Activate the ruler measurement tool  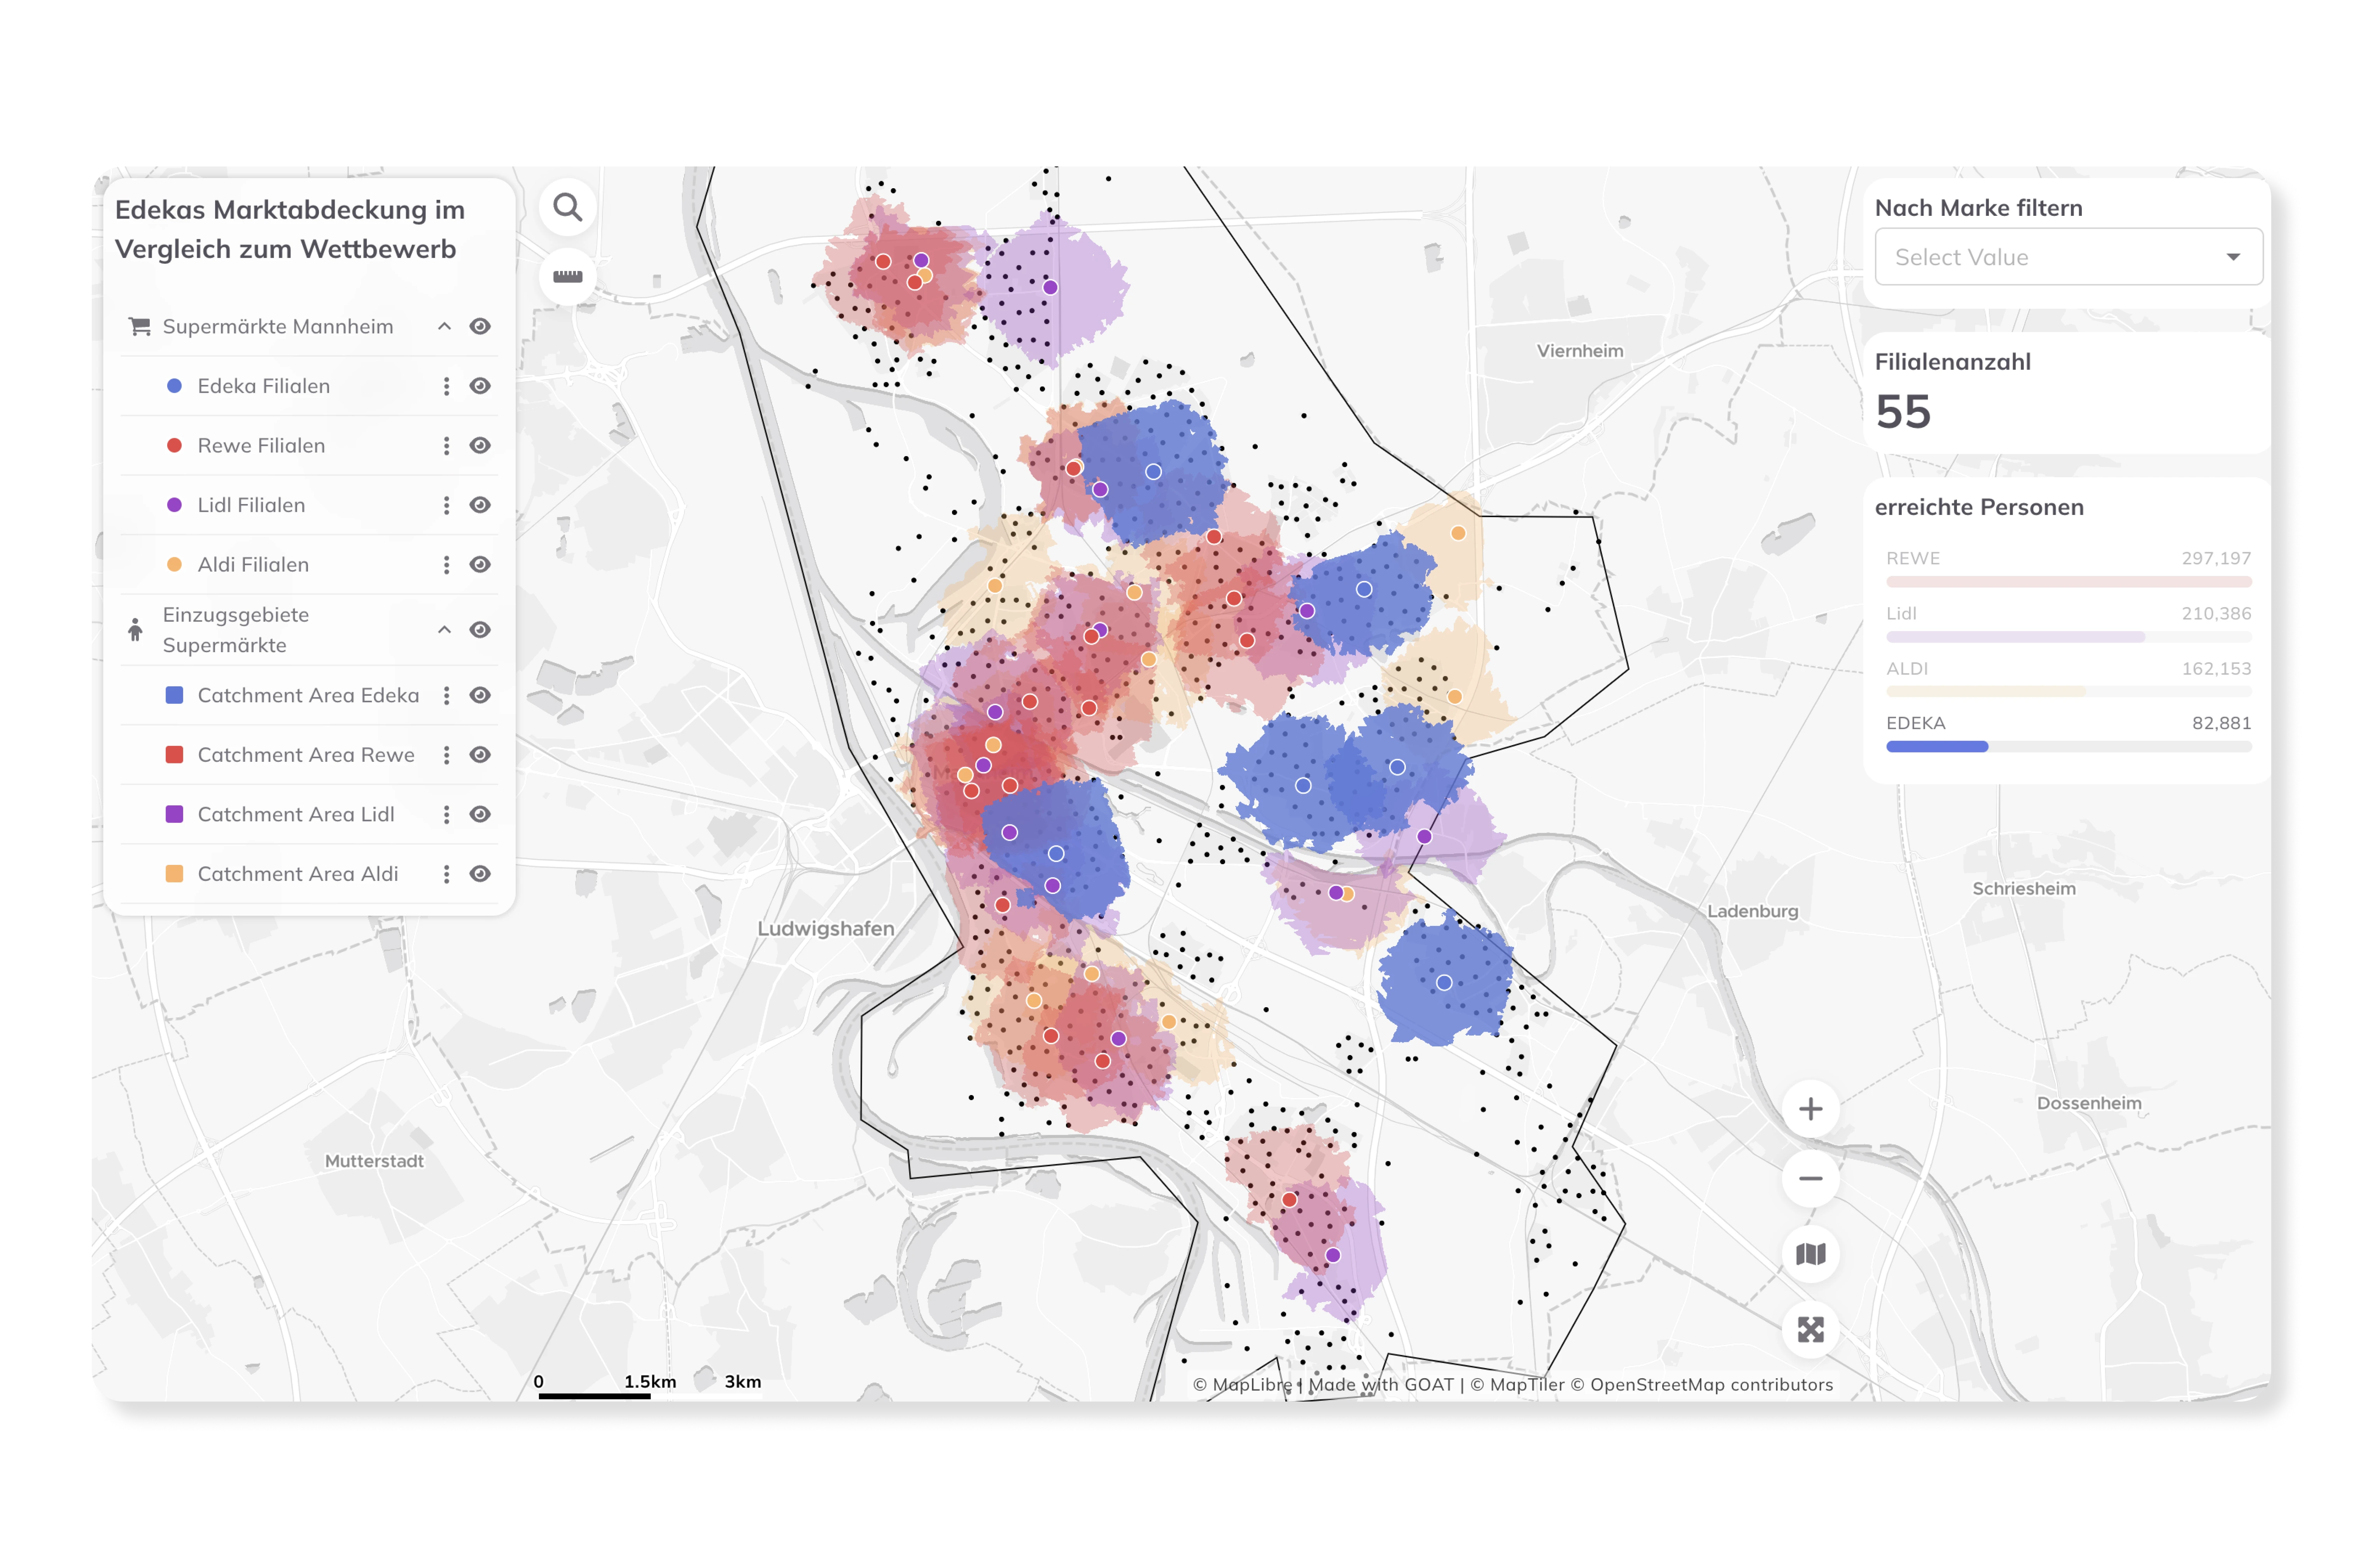click(x=567, y=276)
